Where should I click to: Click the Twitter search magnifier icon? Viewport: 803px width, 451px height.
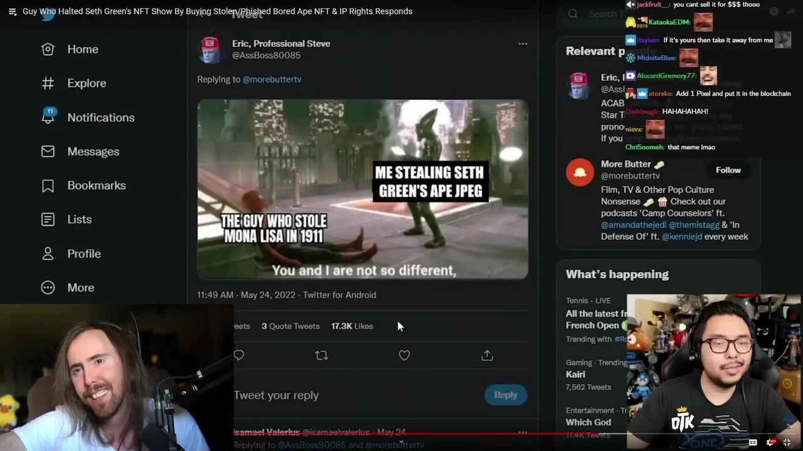[573, 14]
